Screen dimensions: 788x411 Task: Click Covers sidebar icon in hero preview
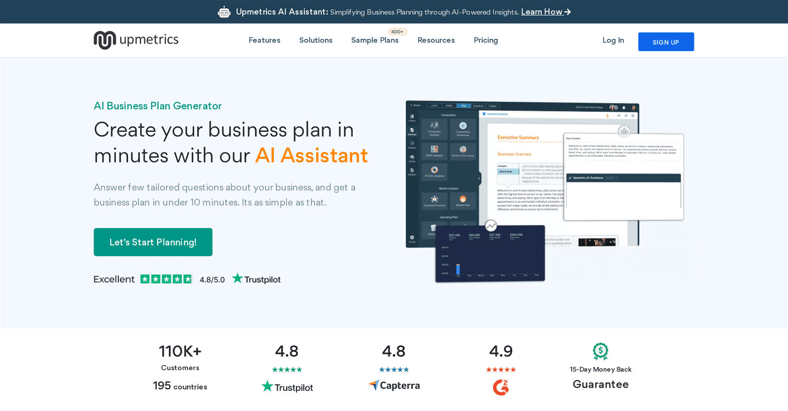tap(412, 118)
